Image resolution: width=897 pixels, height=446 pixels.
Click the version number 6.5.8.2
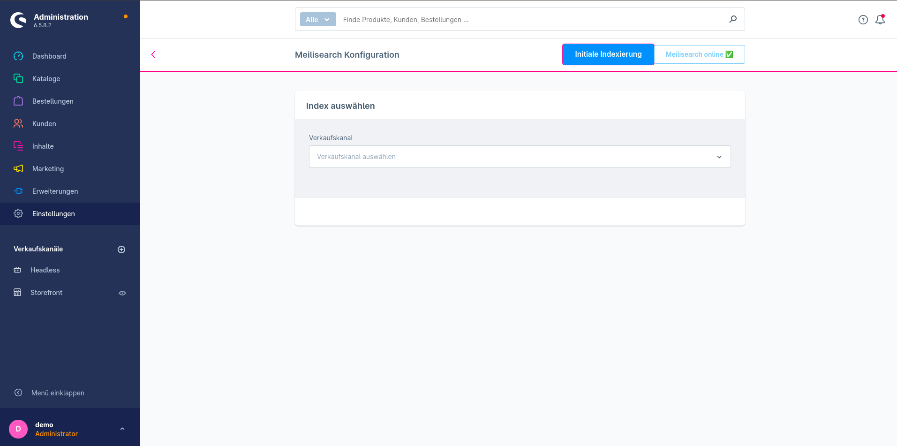click(43, 25)
